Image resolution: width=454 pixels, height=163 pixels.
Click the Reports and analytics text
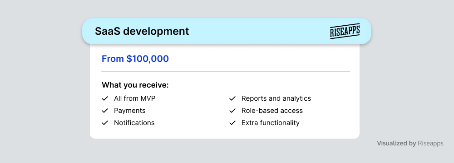point(276,98)
